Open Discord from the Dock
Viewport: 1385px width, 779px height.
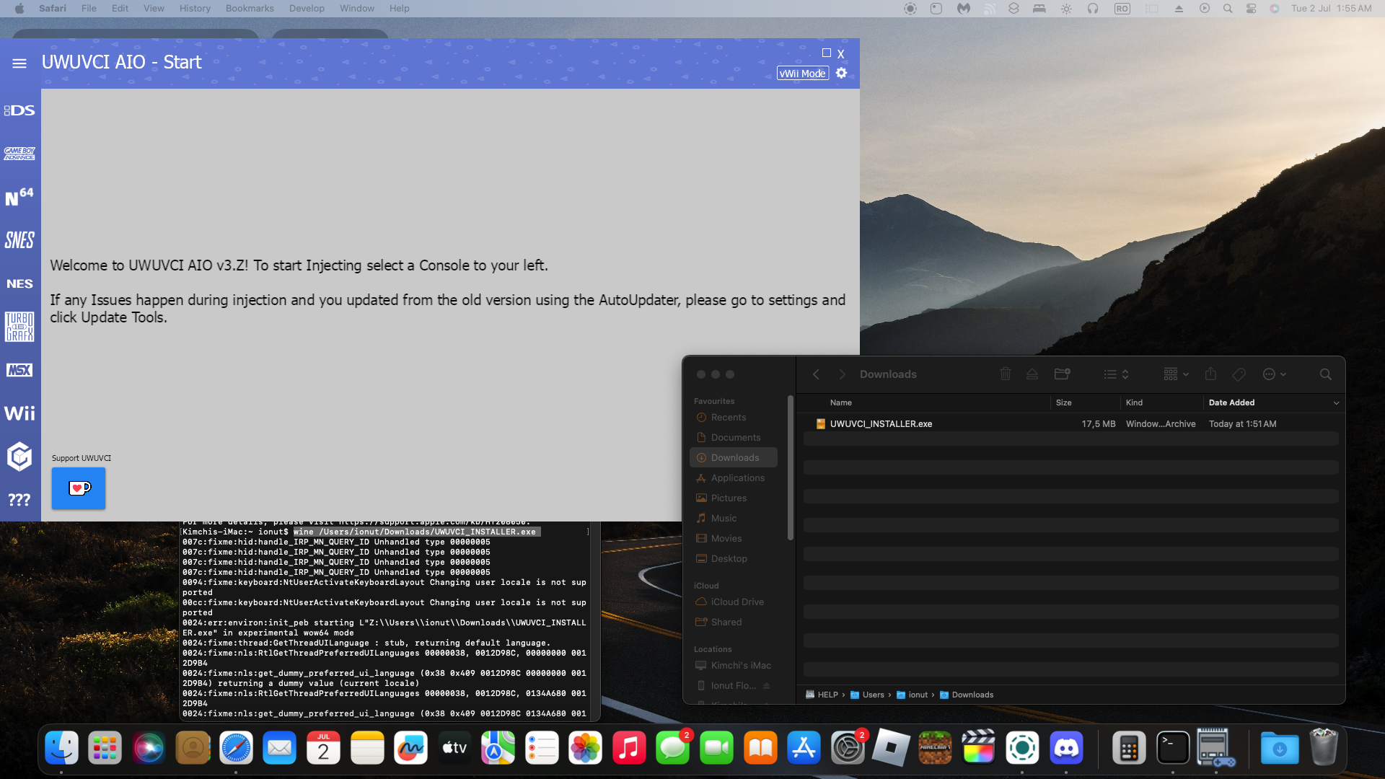click(1066, 748)
